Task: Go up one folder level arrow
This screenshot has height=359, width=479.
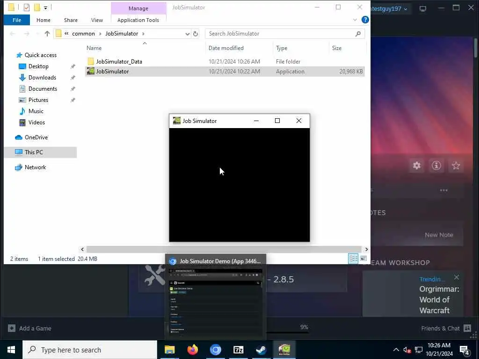Action: tap(47, 34)
